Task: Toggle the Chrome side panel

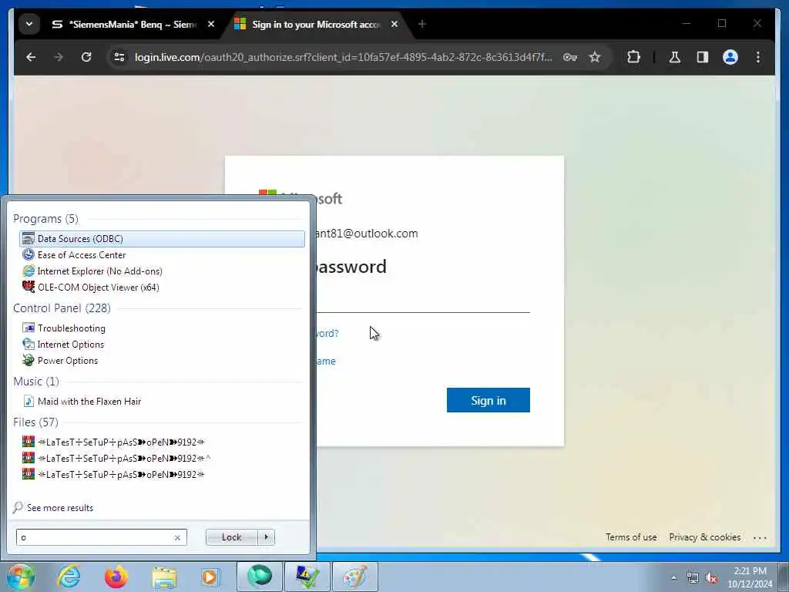Action: [x=703, y=57]
